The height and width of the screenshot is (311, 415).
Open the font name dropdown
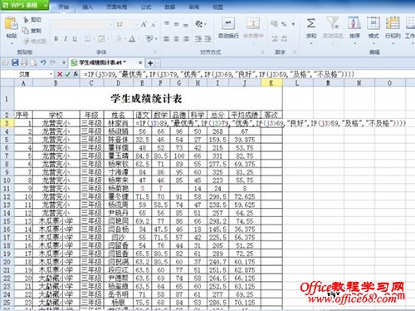110,24
